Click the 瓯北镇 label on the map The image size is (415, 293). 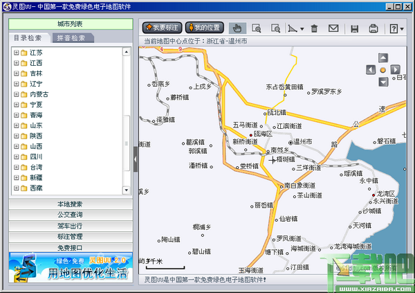click(277, 112)
